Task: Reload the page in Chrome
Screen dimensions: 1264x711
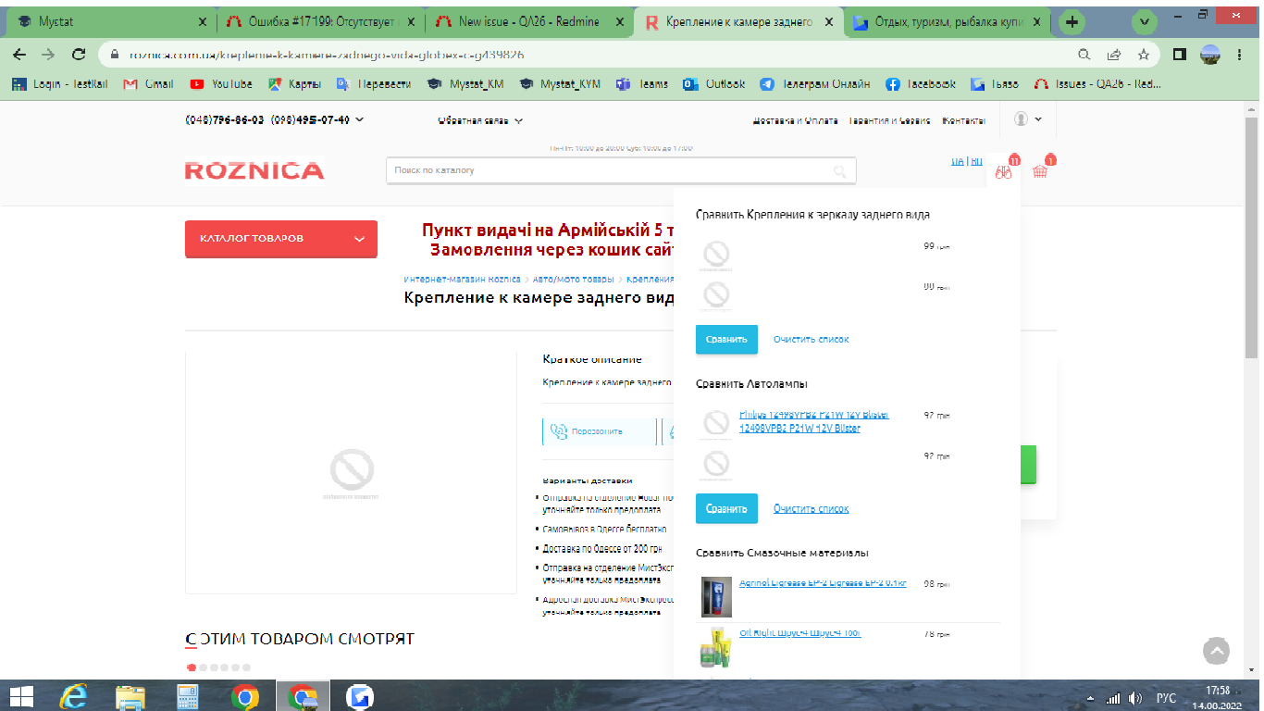Action: 79,55
